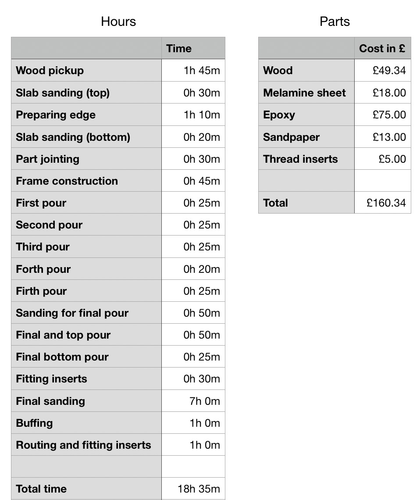Select the Hours table title
The height and width of the screenshot is (500, 420).
tap(118, 21)
